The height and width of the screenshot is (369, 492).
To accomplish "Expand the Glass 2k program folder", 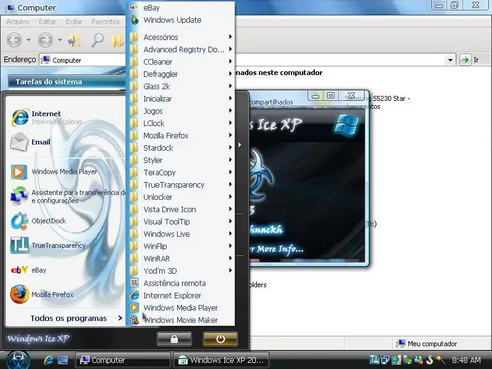I will 180,86.
